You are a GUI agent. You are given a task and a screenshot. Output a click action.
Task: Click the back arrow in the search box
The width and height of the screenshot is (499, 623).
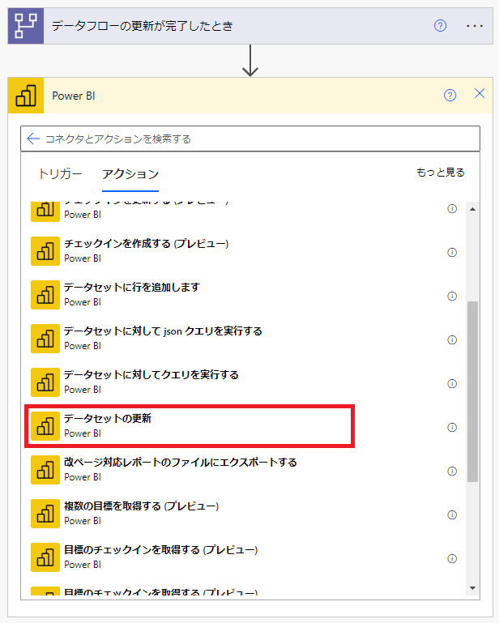tap(33, 139)
